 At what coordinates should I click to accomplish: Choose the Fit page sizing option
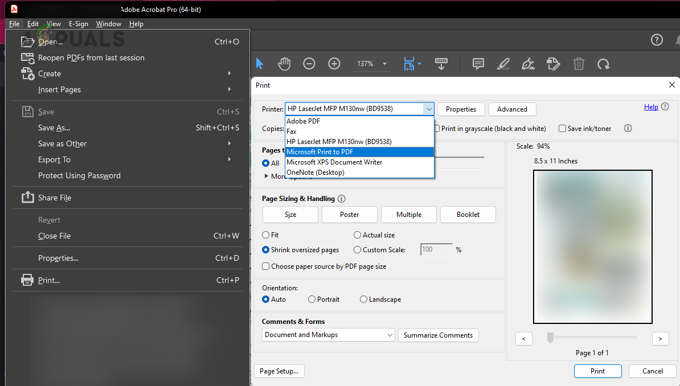point(265,235)
